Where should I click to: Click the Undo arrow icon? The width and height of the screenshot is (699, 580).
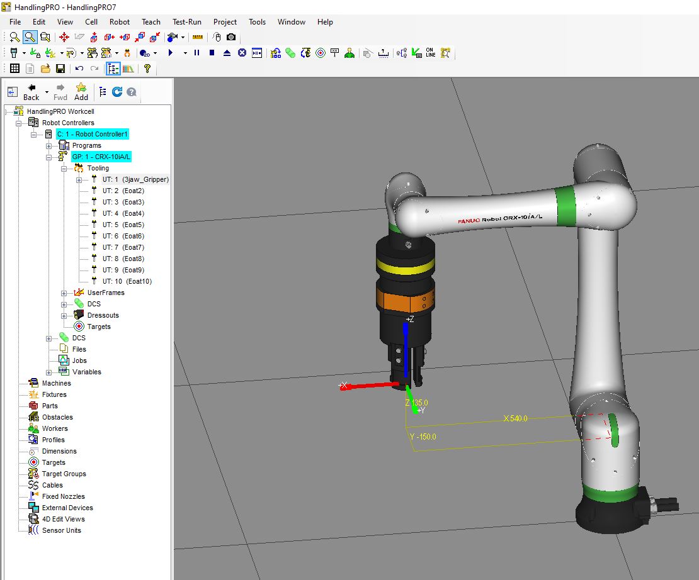pos(79,68)
